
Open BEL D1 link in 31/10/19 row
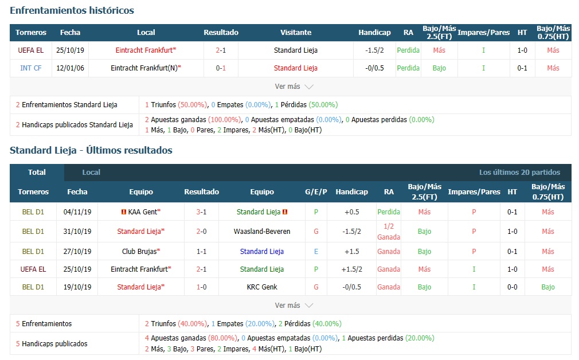tap(33, 232)
